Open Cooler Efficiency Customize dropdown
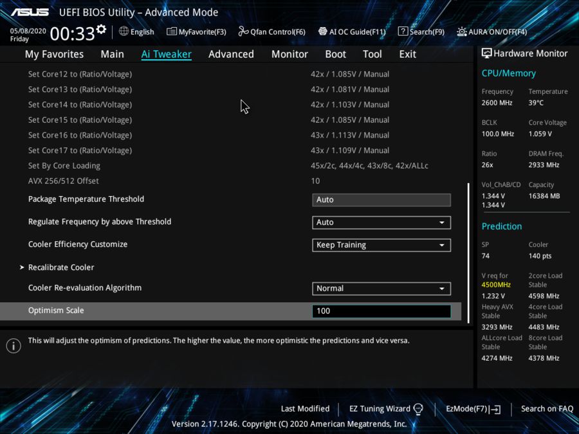Viewport: 579px width, 434px height. click(x=381, y=245)
